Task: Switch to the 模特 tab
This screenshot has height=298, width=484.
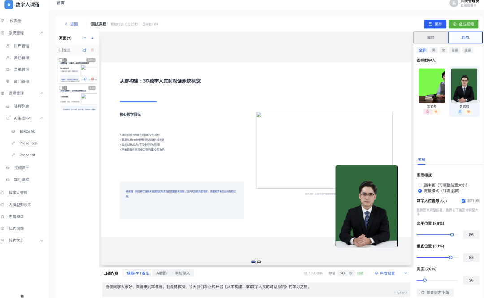Action: coord(431,38)
